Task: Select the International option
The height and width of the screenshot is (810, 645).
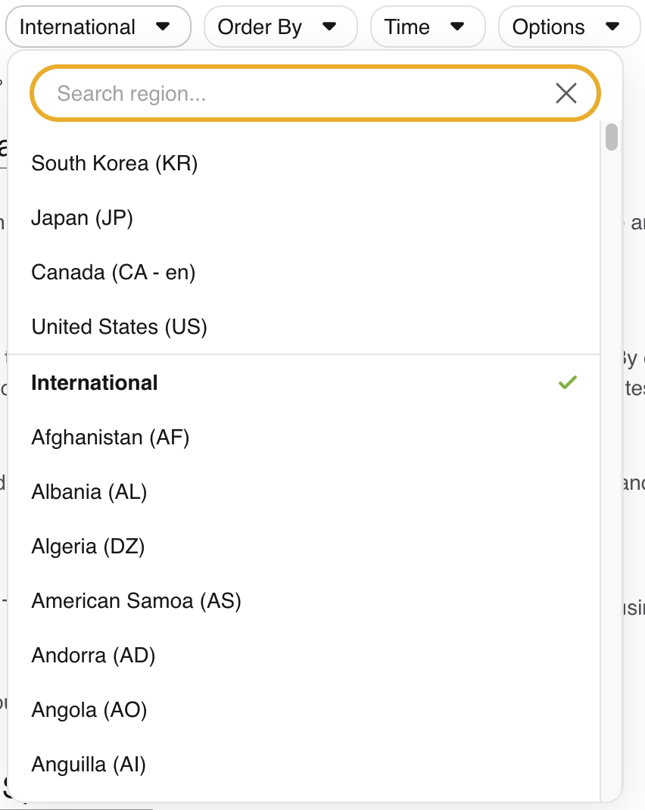Action: click(x=304, y=383)
